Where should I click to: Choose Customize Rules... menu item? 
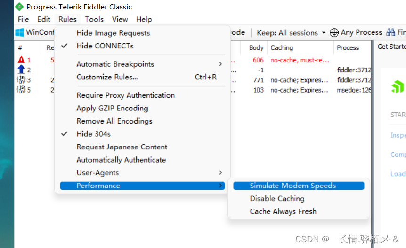pos(142,77)
